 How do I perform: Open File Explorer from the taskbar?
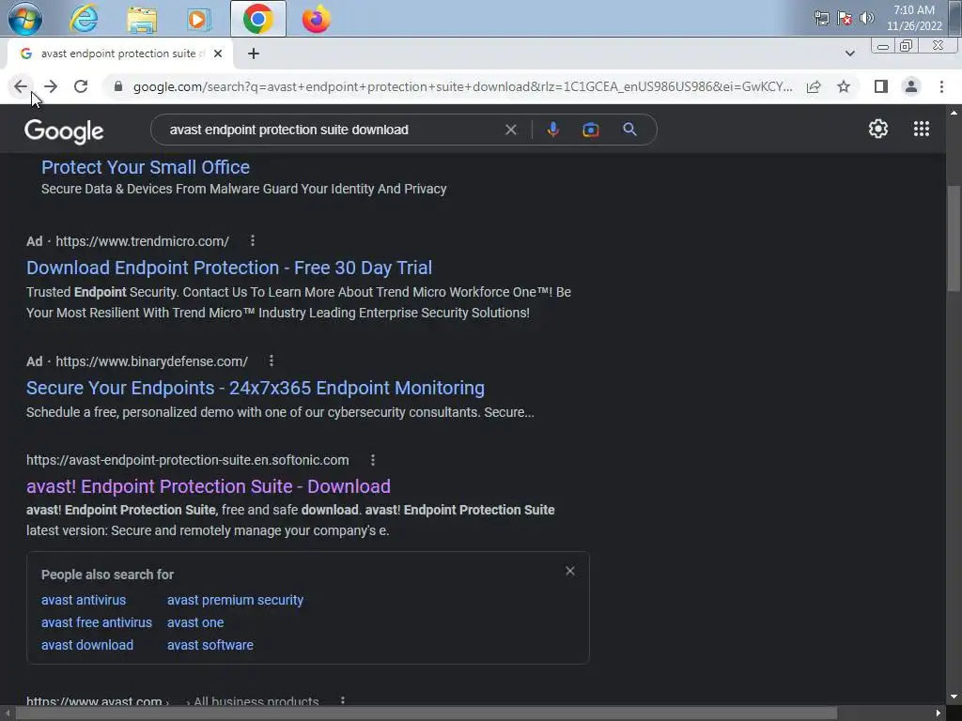pos(142,20)
